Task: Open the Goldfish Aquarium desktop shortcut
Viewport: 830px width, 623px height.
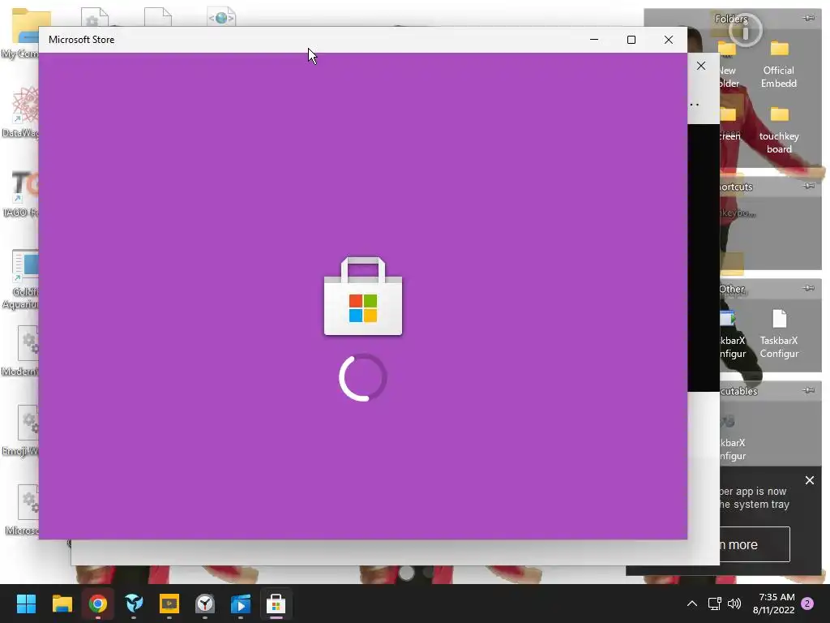Action: pyautogui.click(x=21, y=279)
